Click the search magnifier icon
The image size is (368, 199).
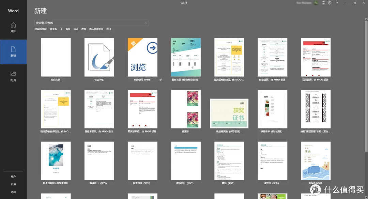point(146,23)
